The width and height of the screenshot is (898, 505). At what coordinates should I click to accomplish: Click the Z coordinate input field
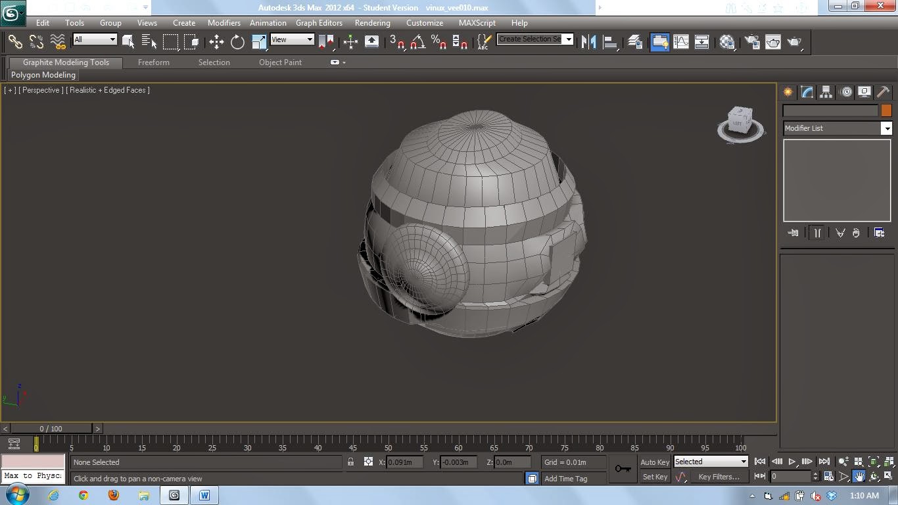tap(513, 462)
